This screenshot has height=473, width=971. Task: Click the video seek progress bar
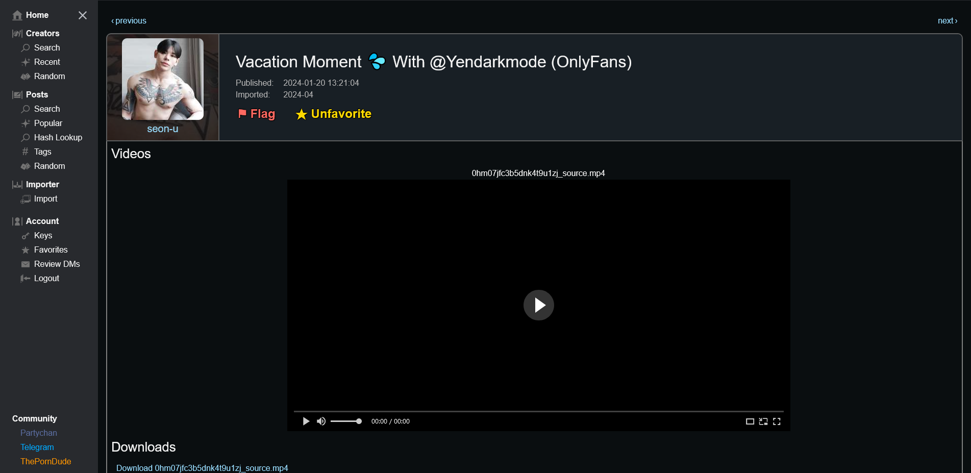tap(538, 411)
